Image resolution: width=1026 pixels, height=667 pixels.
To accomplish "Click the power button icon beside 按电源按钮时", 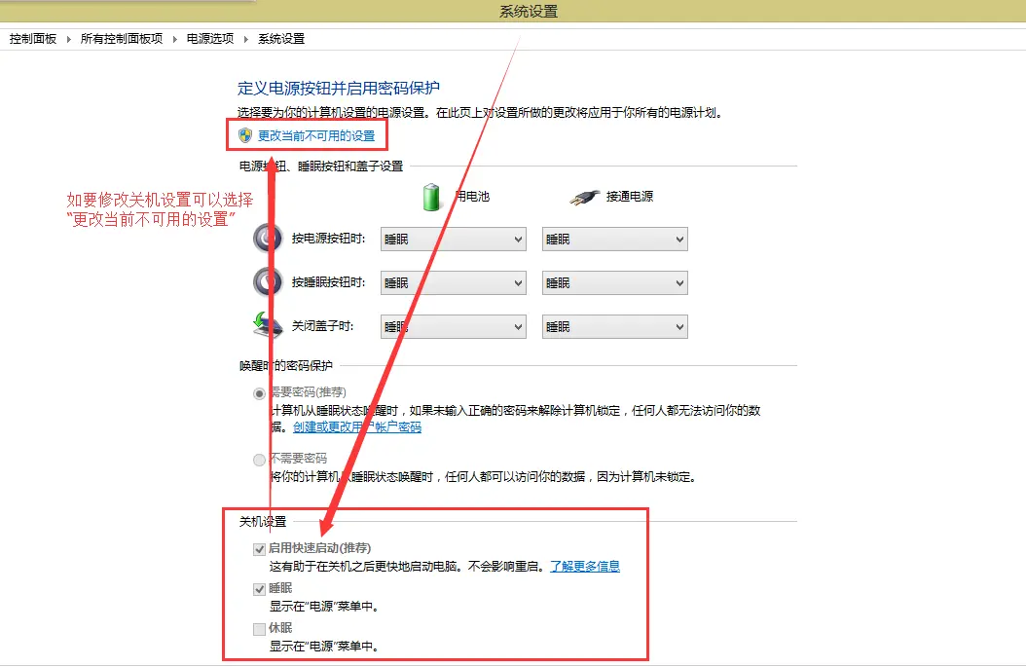I will 268,238.
